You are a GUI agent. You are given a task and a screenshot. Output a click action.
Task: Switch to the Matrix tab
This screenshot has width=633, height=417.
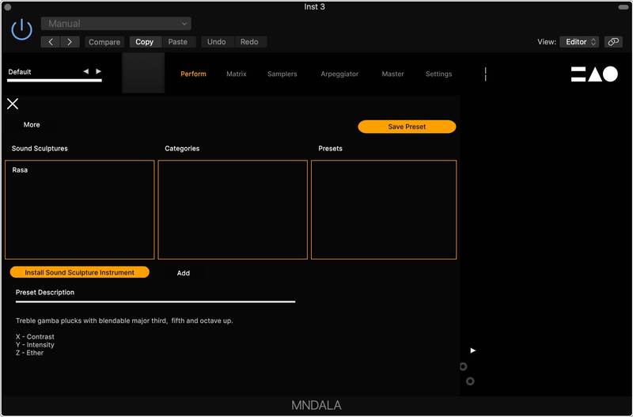237,74
